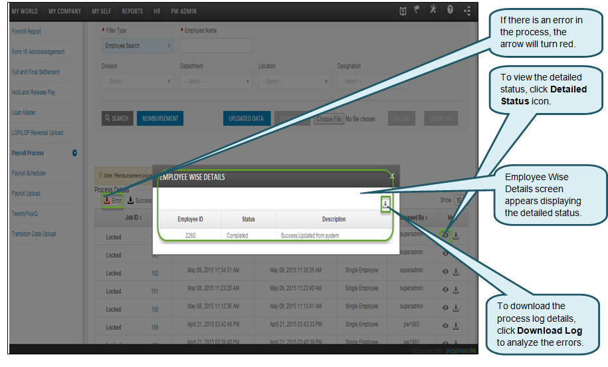Sort table by Job ID column
608x367 pixels.
point(134,217)
